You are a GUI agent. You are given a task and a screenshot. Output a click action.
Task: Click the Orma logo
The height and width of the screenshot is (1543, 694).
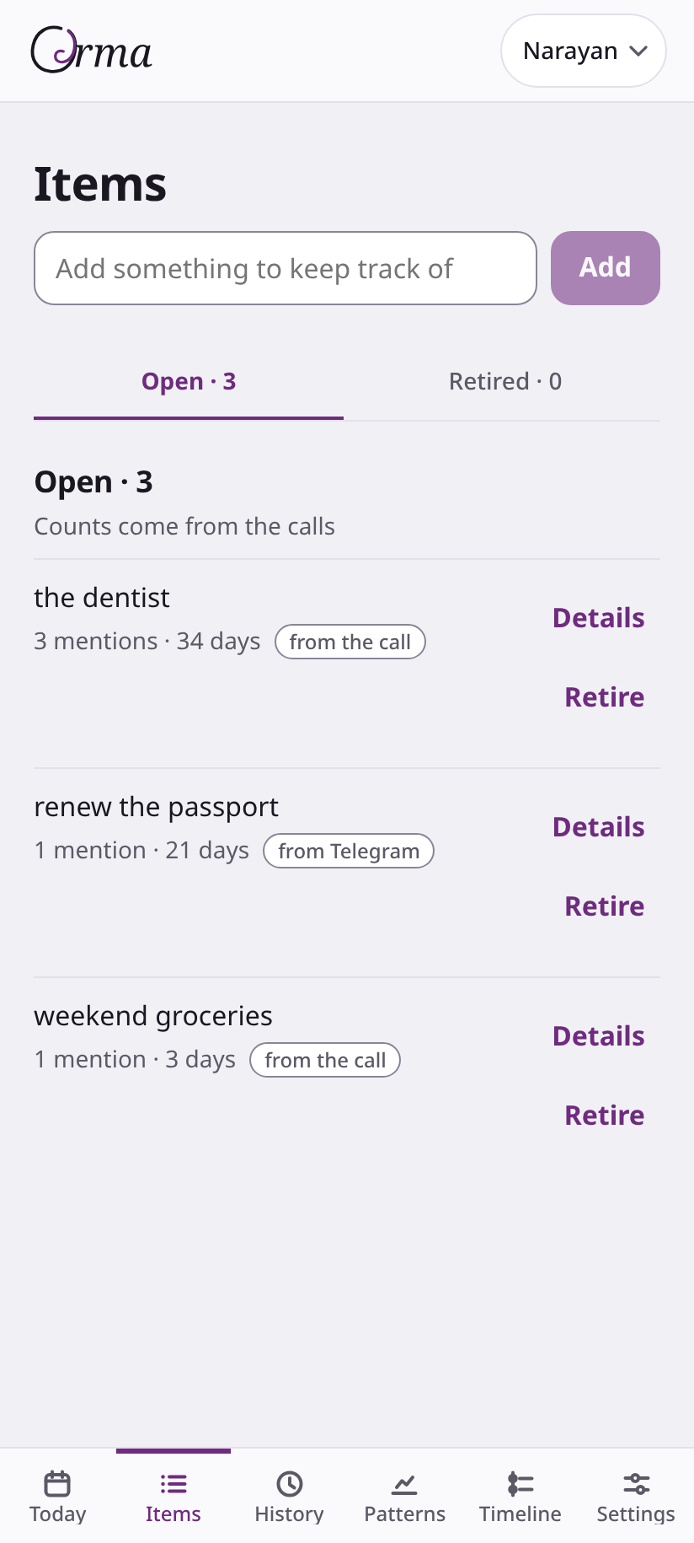click(91, 51)
